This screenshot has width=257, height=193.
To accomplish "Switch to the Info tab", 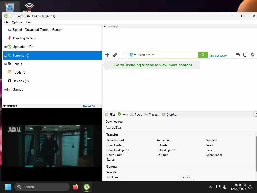I will (123, 114).
